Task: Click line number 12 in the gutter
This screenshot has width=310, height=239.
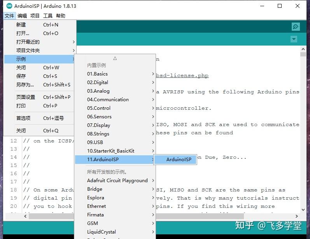Action: click(x=14, y=141)
